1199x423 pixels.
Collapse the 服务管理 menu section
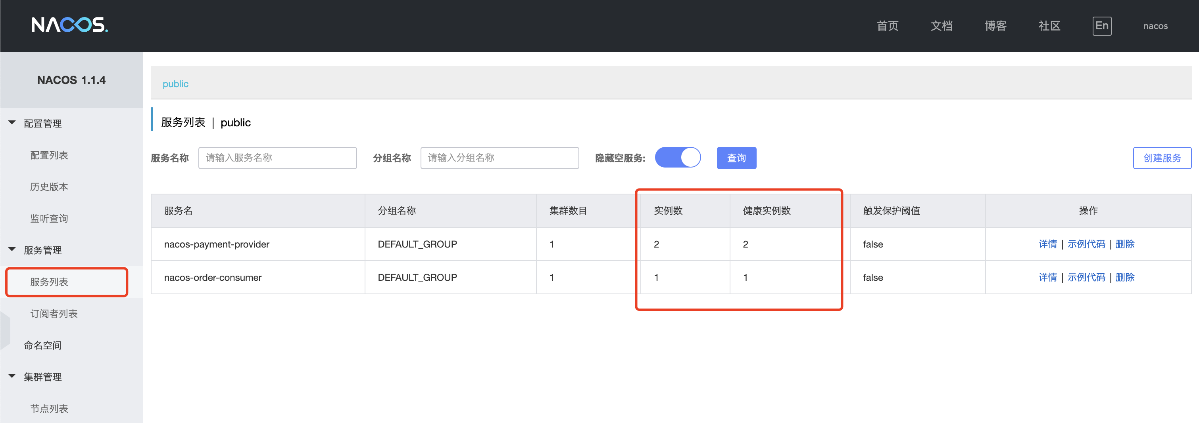tap(13, 250)
